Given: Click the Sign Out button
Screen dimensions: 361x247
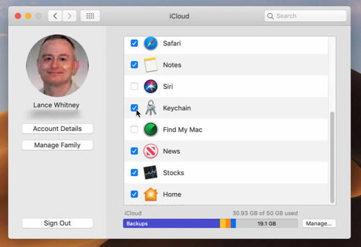Looking at the screenshot, I should click(x=57, y=223).
